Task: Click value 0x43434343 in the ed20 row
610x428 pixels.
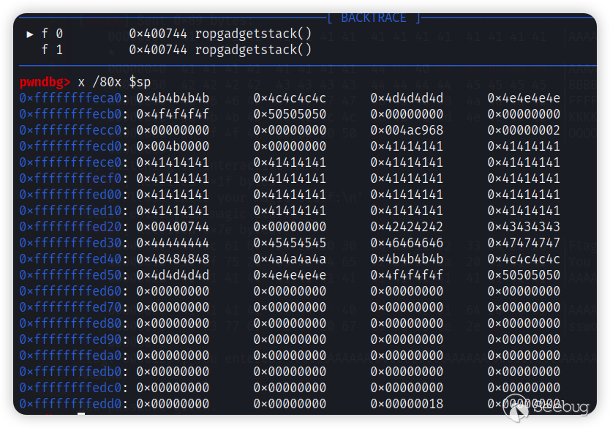Action: (524, 227)
